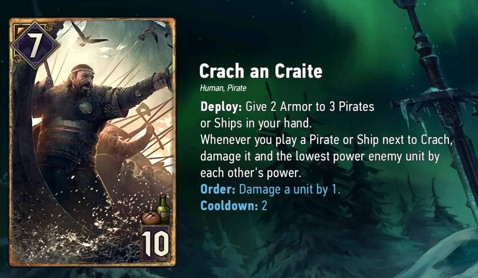The height and width of the screenshot is (278, 478).
Task: Click the Crach an Craite title
Action: coord(261,71)
